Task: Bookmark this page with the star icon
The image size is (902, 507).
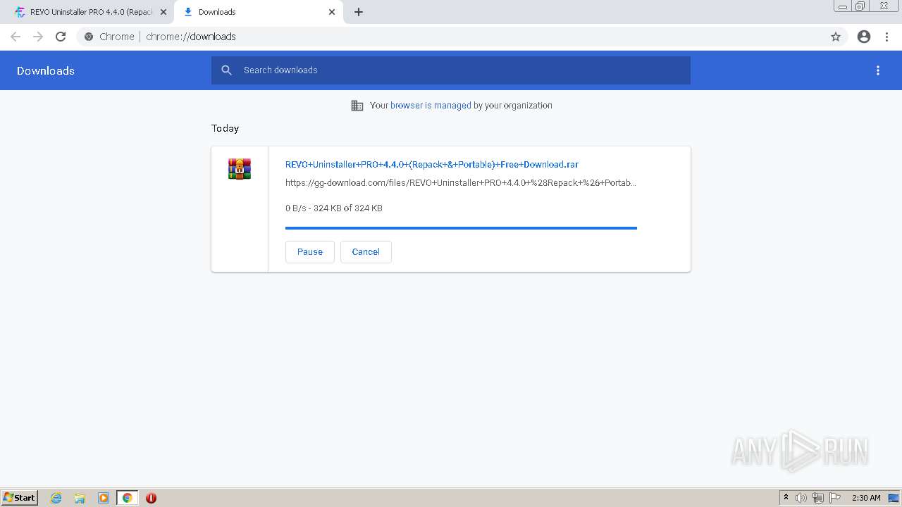Action: coord(836,37)
